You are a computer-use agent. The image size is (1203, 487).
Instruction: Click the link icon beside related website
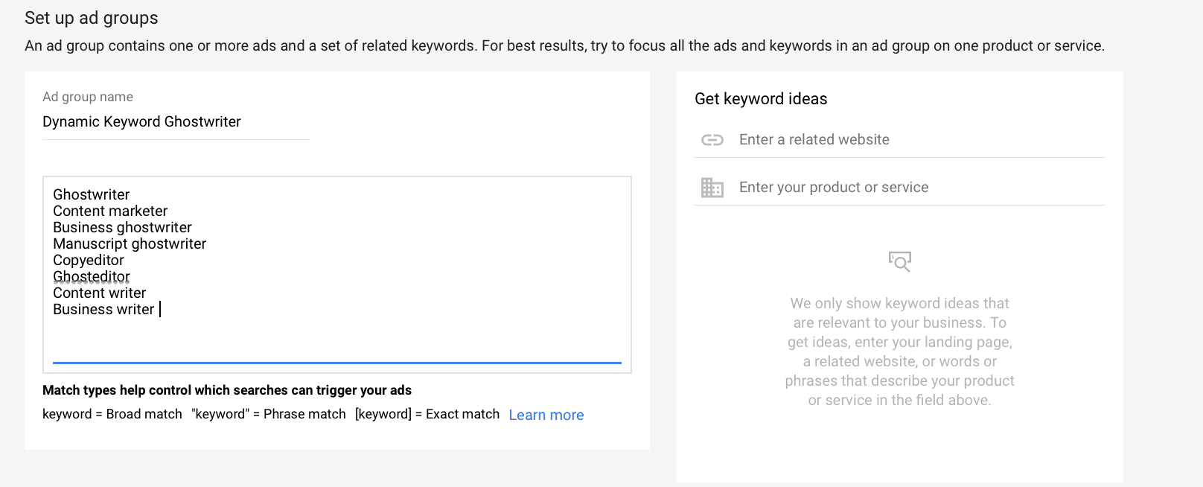pyautogui.click(x=712, y=140)
